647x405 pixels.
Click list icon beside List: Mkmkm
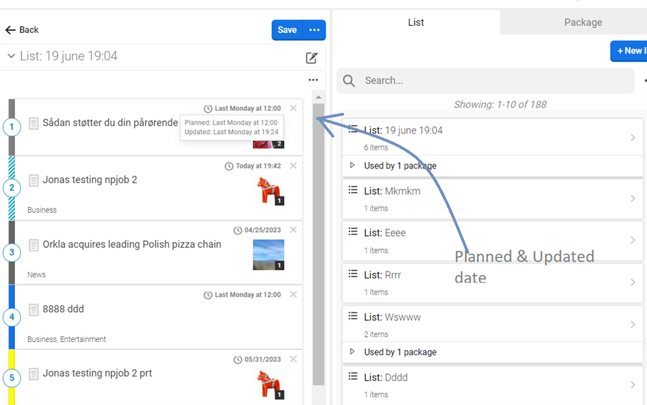point(353,190)
